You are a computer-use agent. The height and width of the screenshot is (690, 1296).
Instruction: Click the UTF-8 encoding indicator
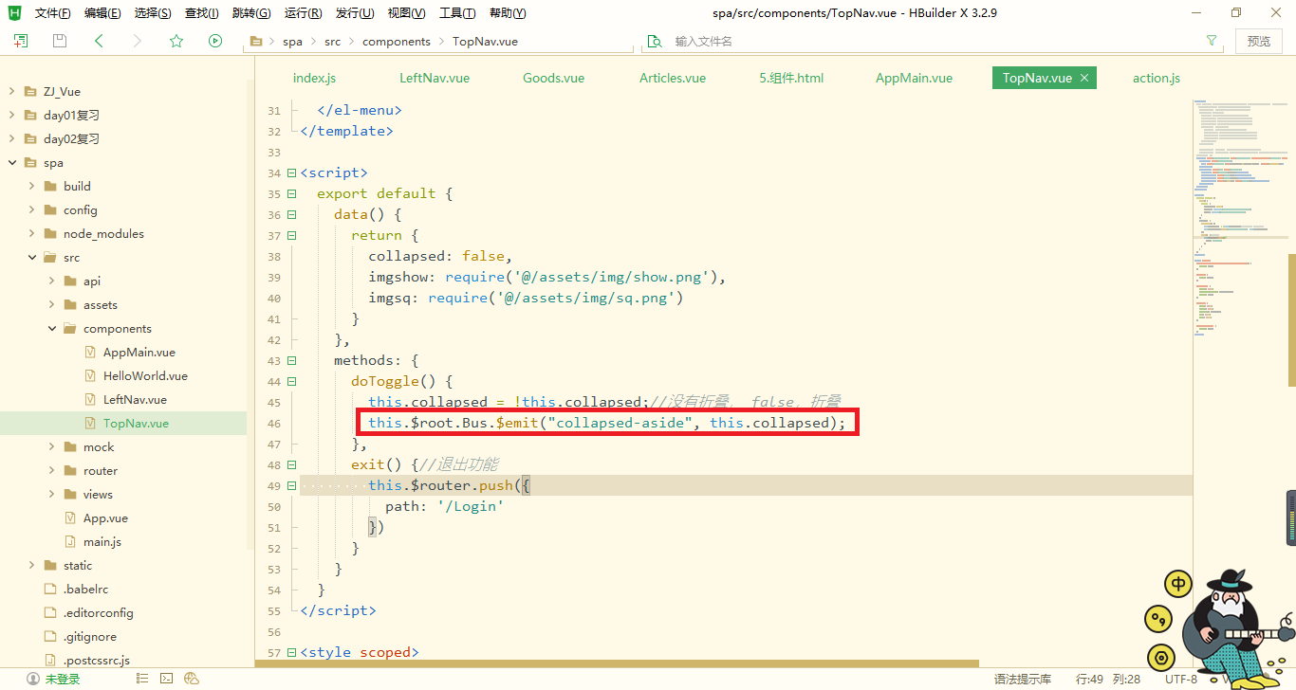[x=1181, y=679]
